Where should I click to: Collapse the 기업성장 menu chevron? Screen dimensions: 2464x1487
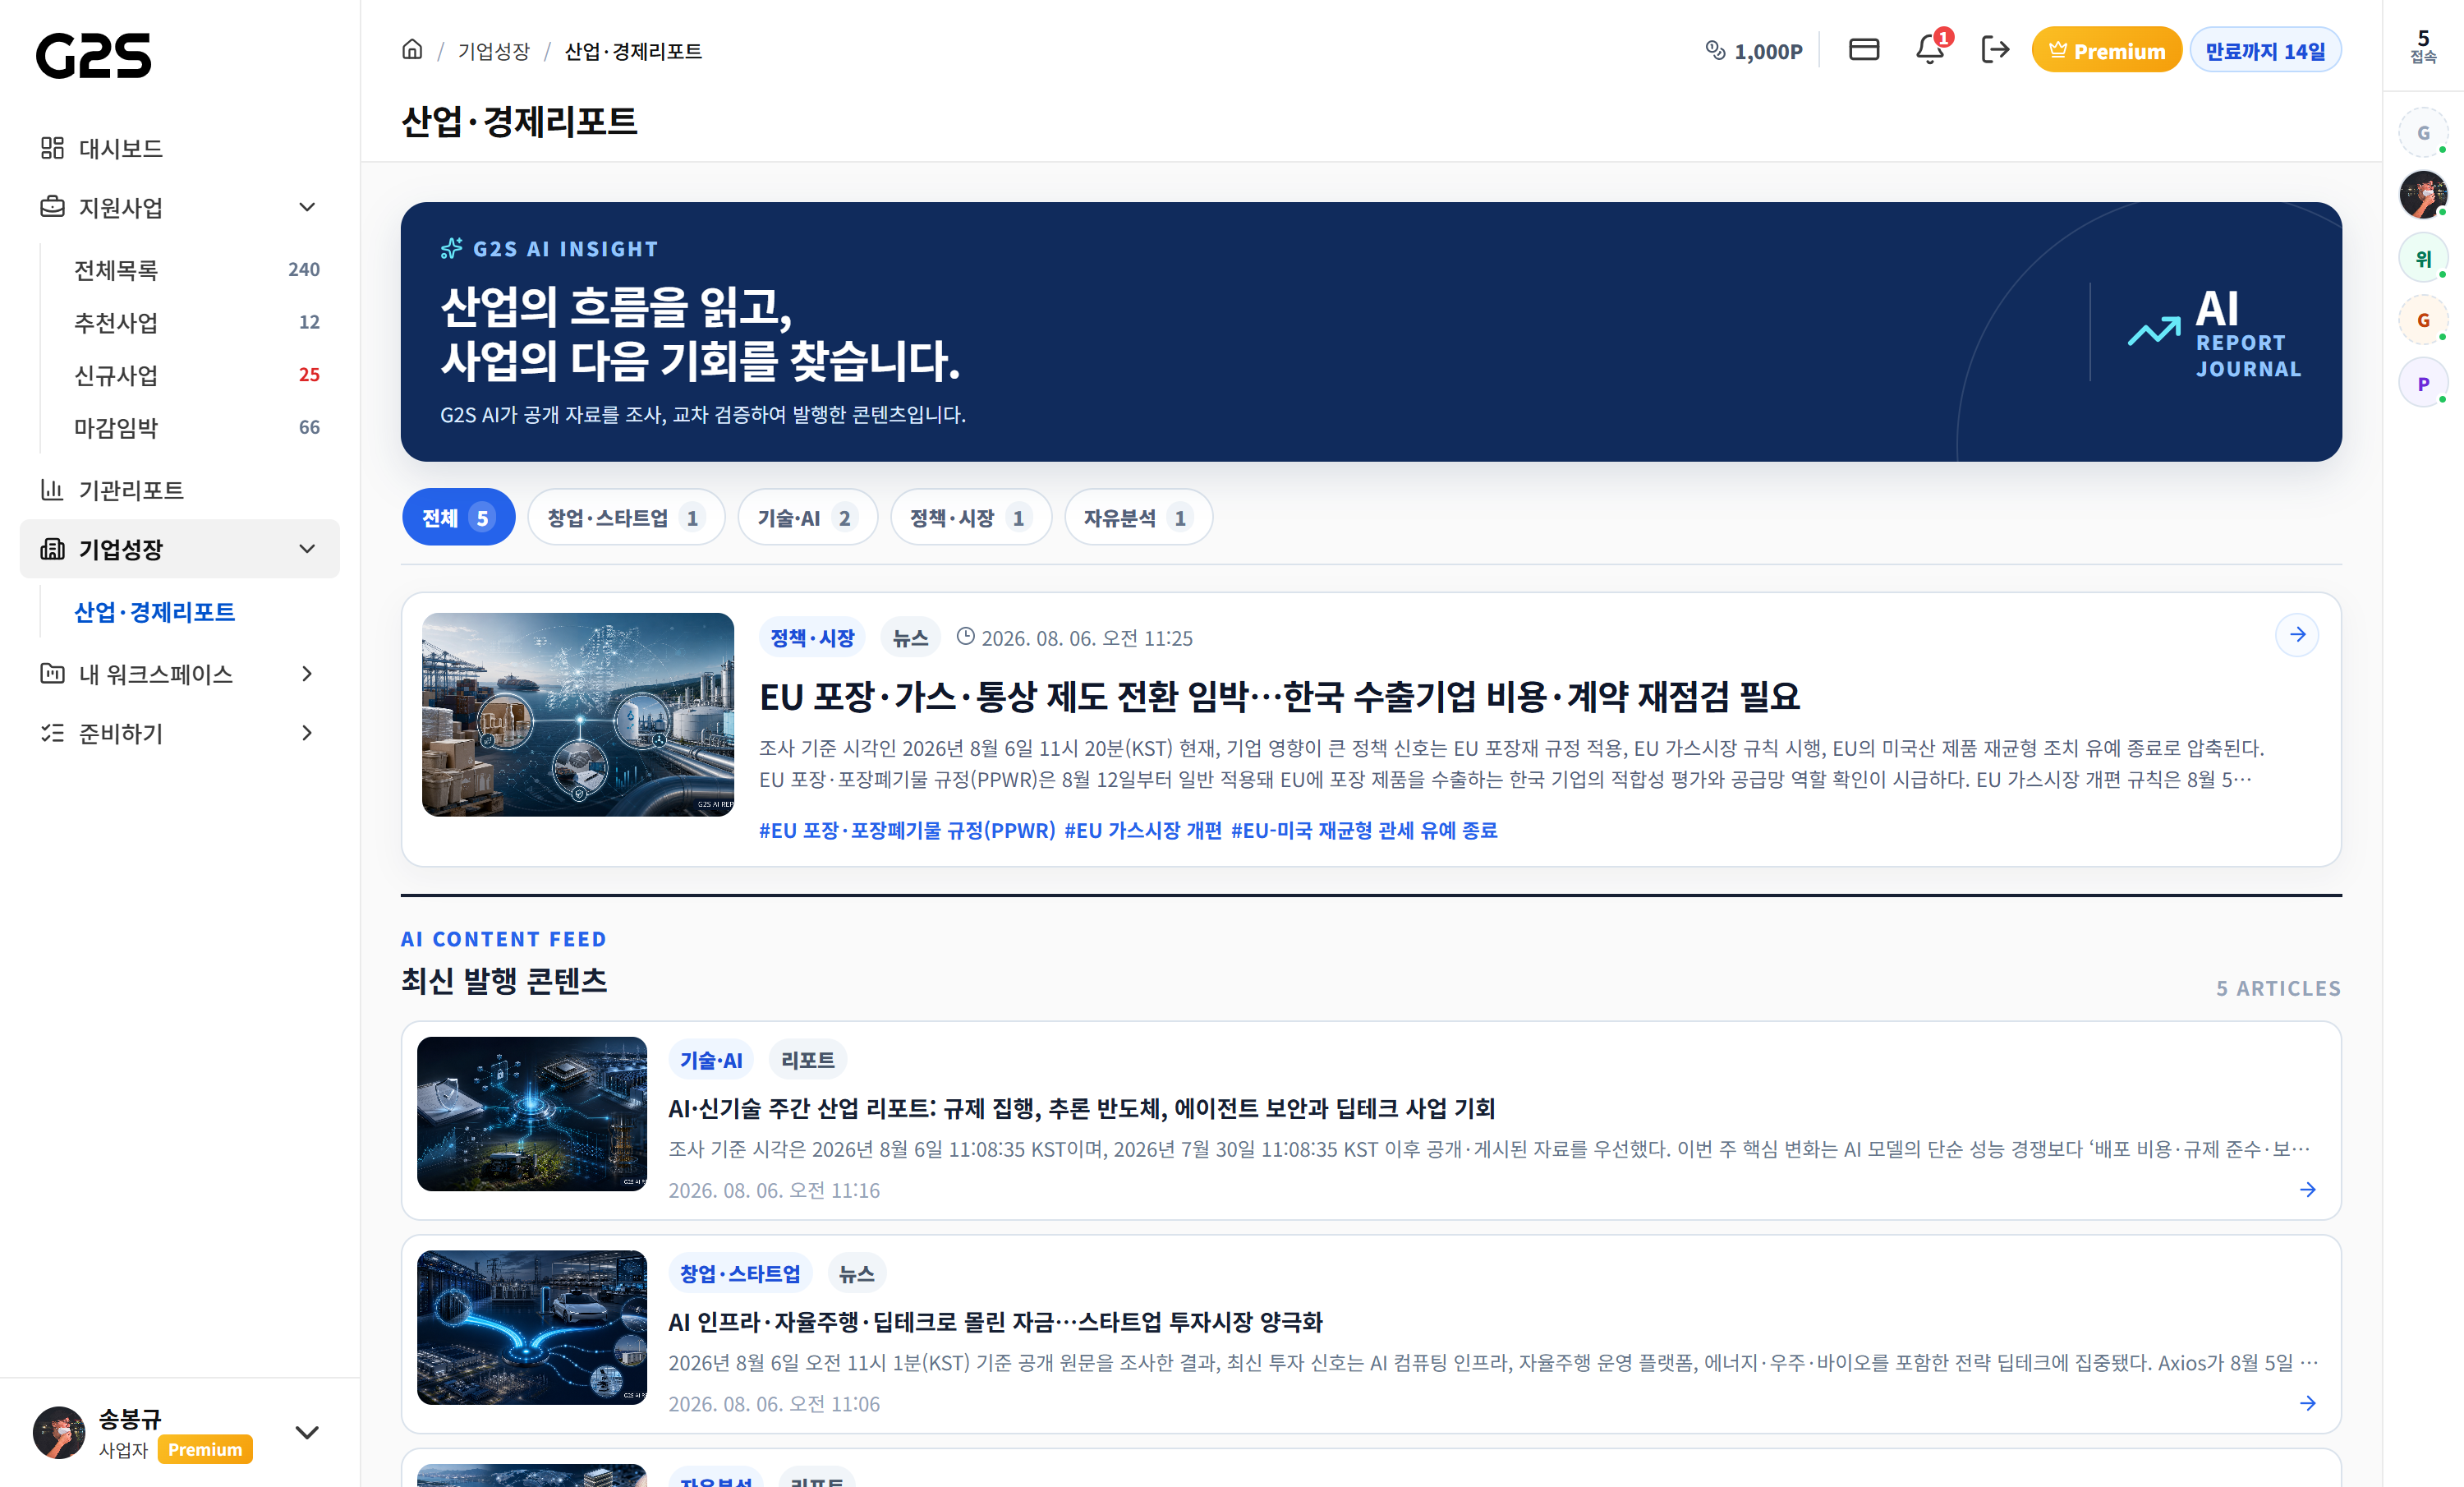click(307, 549)
